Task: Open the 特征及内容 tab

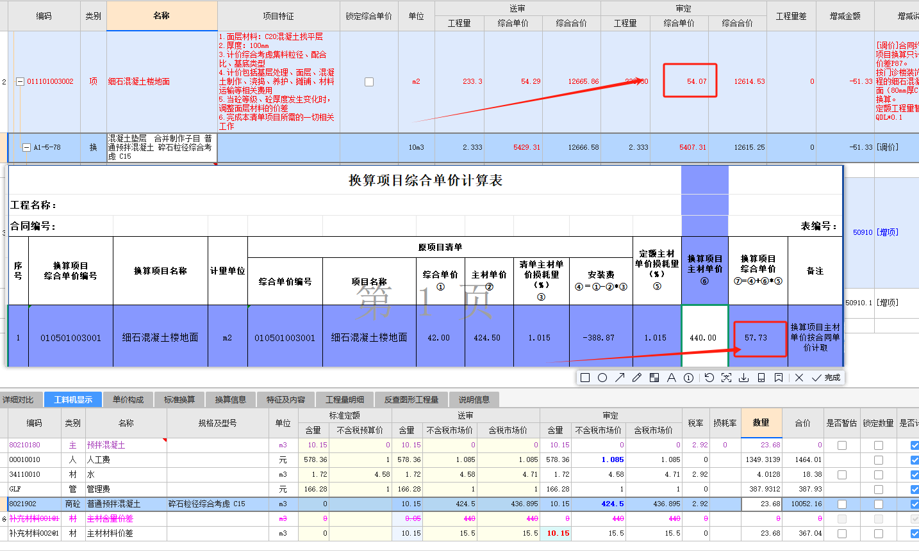Action: pos(286,400)
